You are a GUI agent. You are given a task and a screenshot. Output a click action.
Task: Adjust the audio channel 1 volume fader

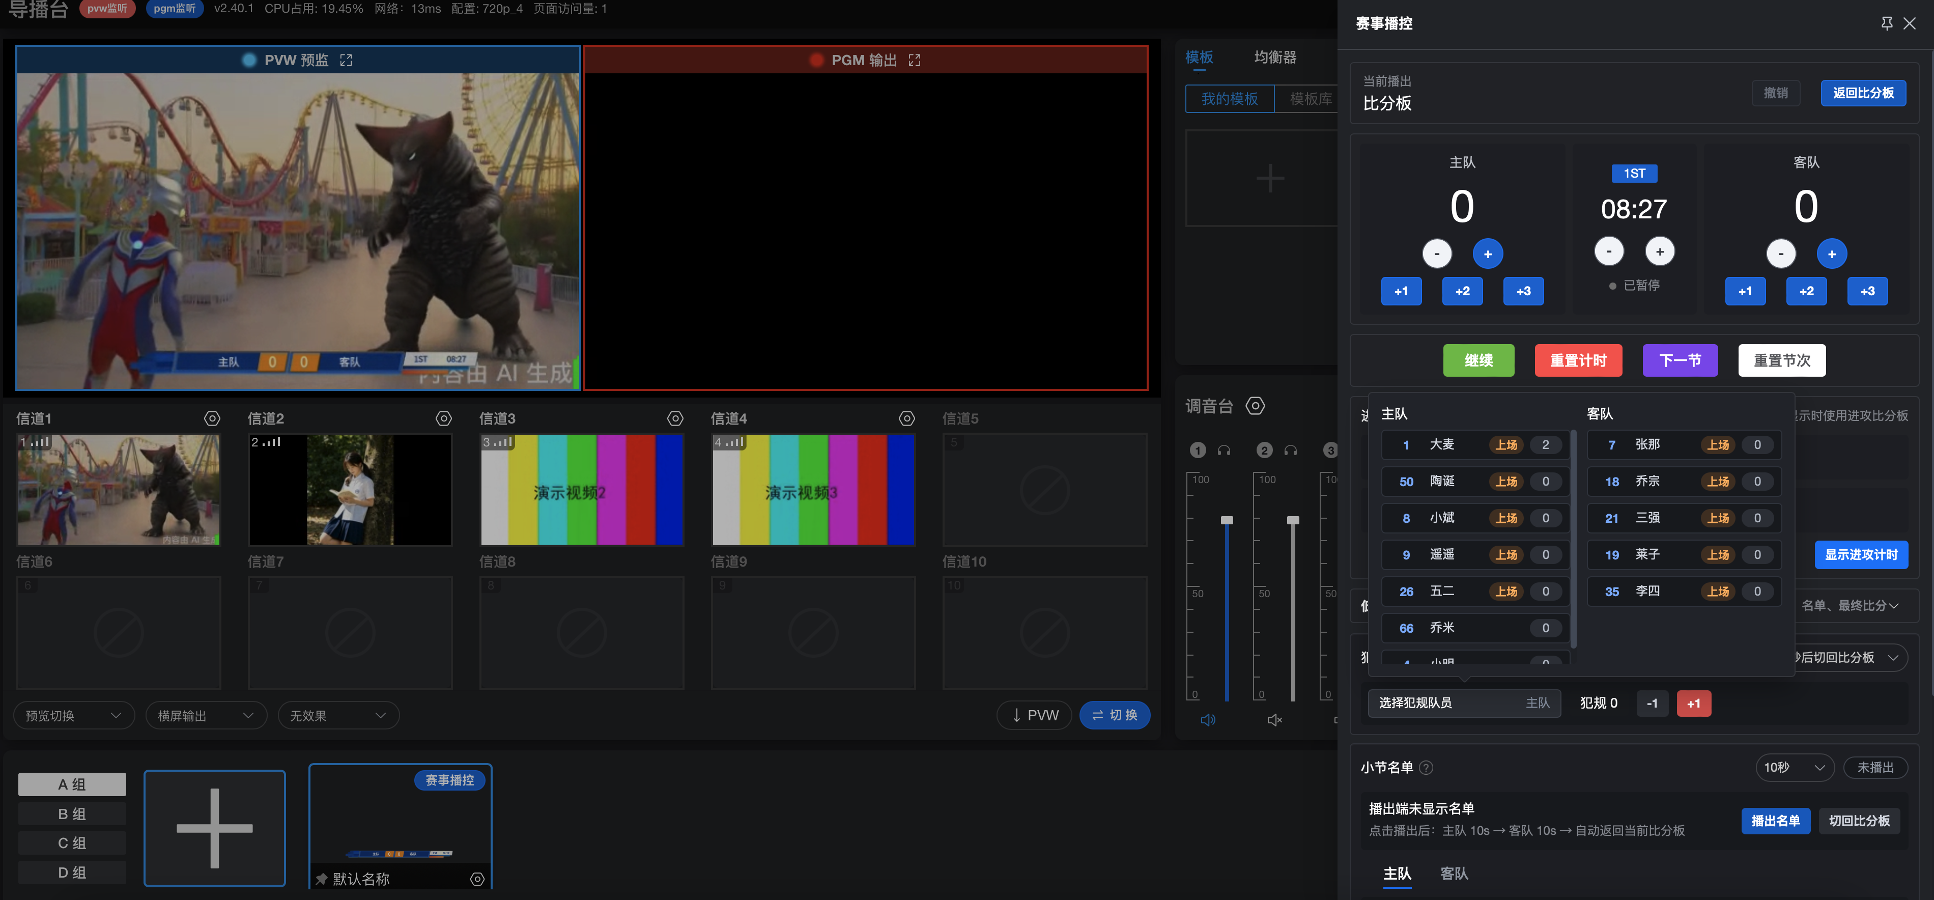(1227, 520)
